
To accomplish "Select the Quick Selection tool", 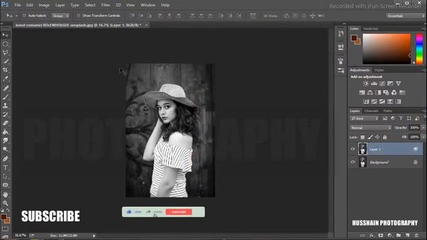I will coord(5,61).
